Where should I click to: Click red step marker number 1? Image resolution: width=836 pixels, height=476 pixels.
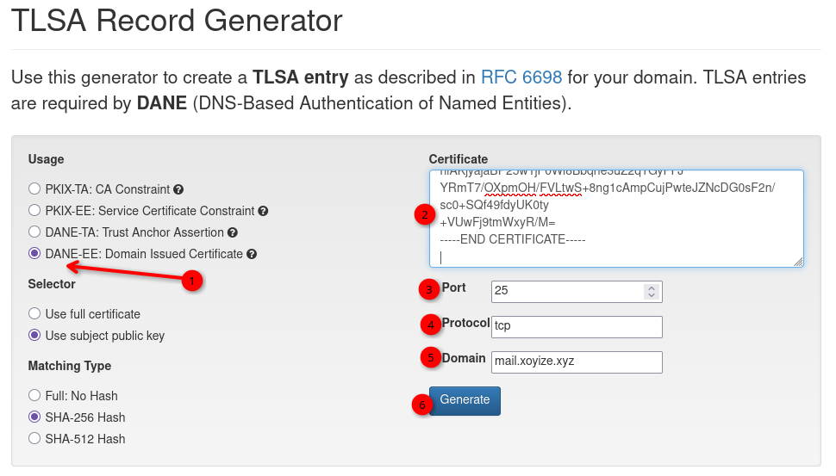click(192, 281)
